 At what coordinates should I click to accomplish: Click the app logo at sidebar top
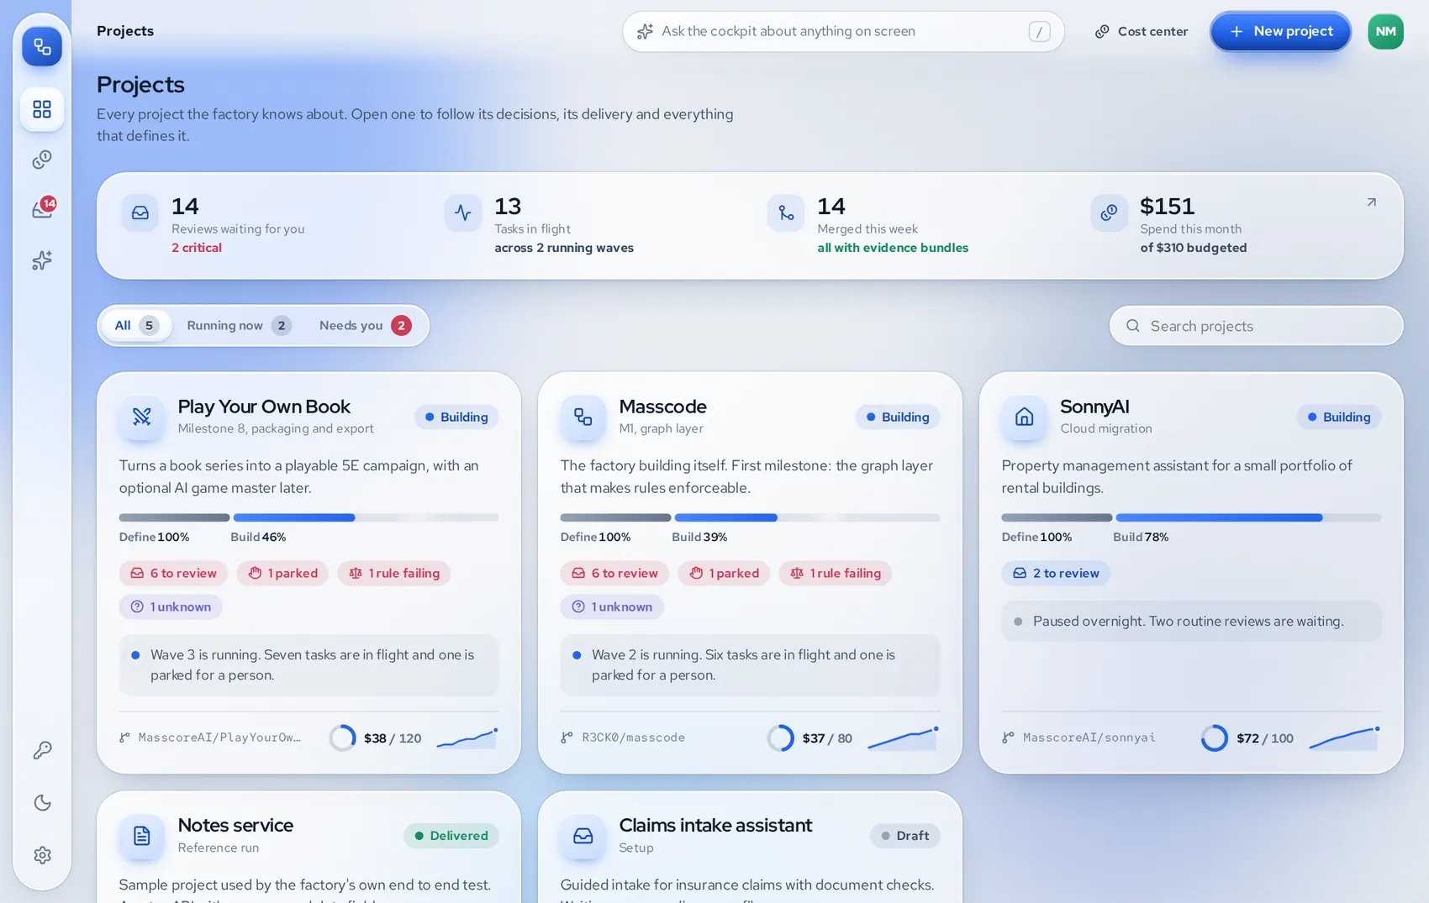(42, 46)
